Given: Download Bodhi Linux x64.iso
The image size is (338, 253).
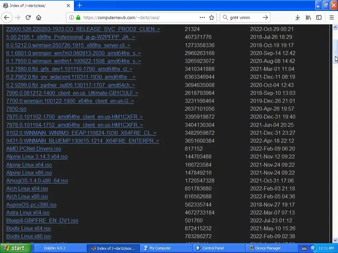Looking at the screenshot, I should pos(29,229).
